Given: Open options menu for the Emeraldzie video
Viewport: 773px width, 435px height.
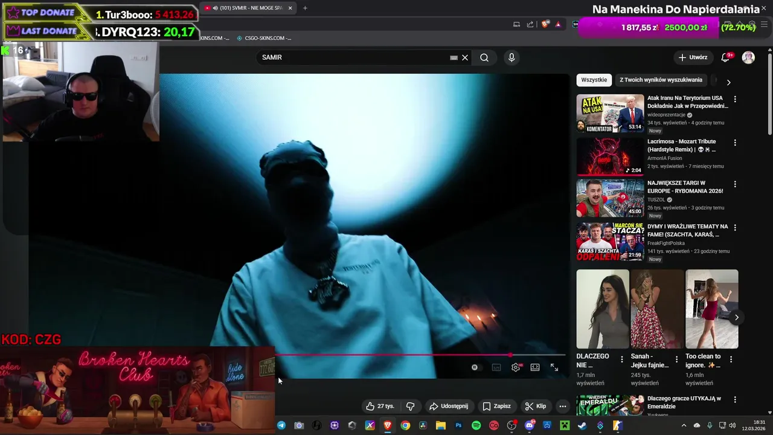Looking at the screenshot, I should (735, 399).
